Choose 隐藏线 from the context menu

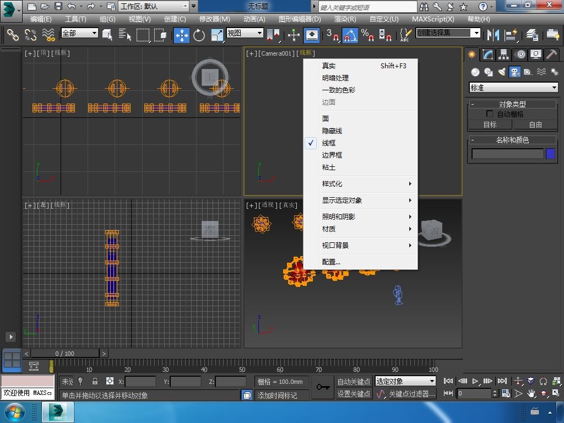click(332, 131)
